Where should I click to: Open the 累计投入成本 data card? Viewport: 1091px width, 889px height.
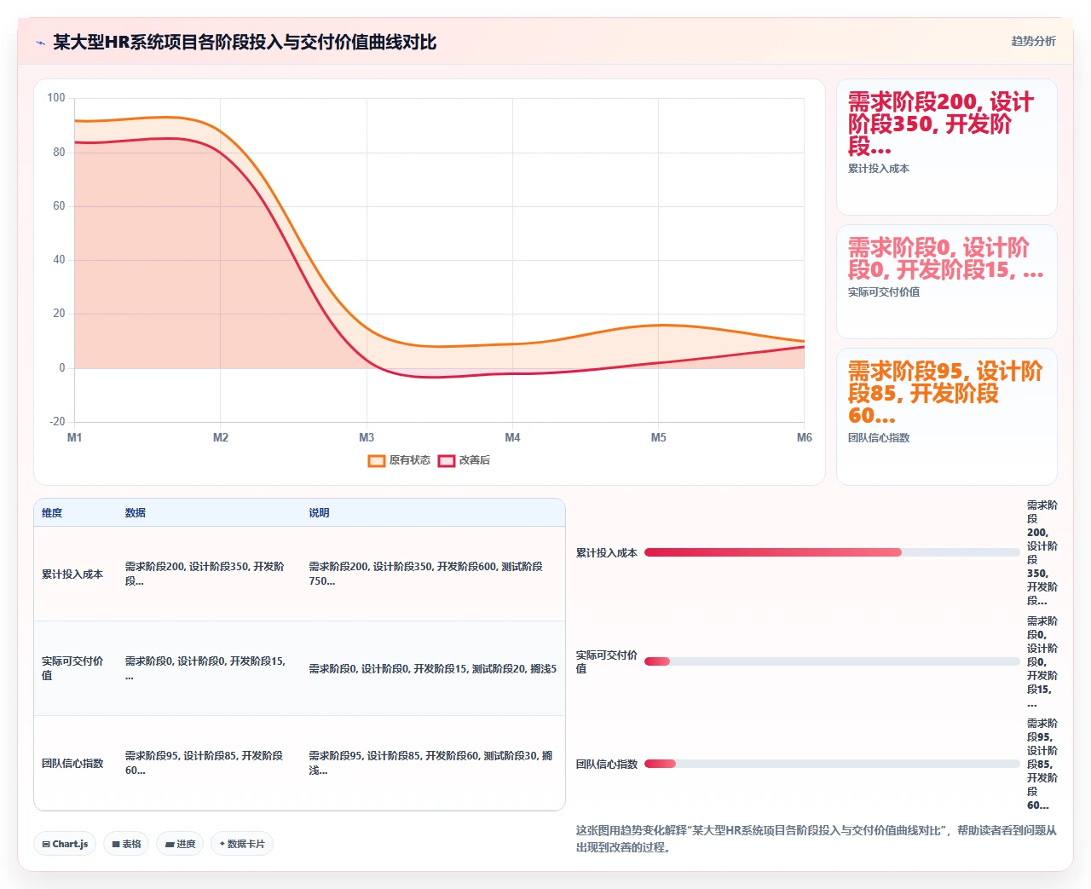pos(947,147)
